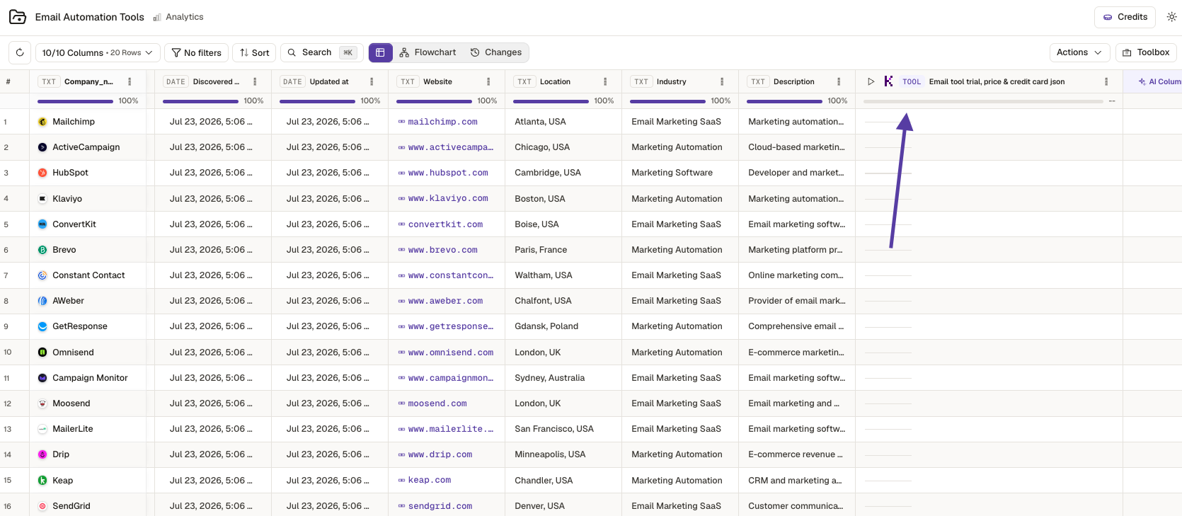Screen dimensions: 1182x516
Task: Run the Email tool trial column play icon
Action: [871, 81]
